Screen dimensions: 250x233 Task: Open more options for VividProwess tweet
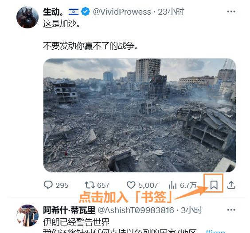(x=231, y=12)
